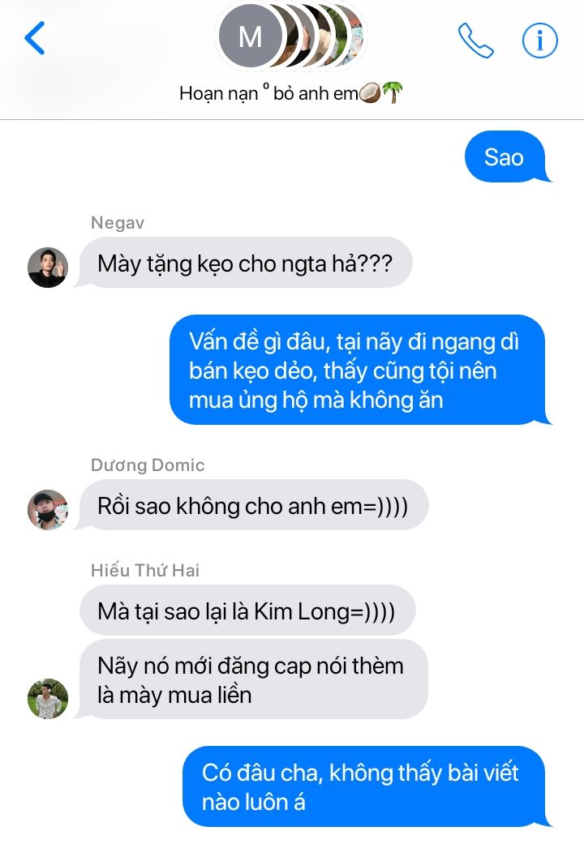Tap the back arrow icon
584x844 pixels.
point(35,38)
